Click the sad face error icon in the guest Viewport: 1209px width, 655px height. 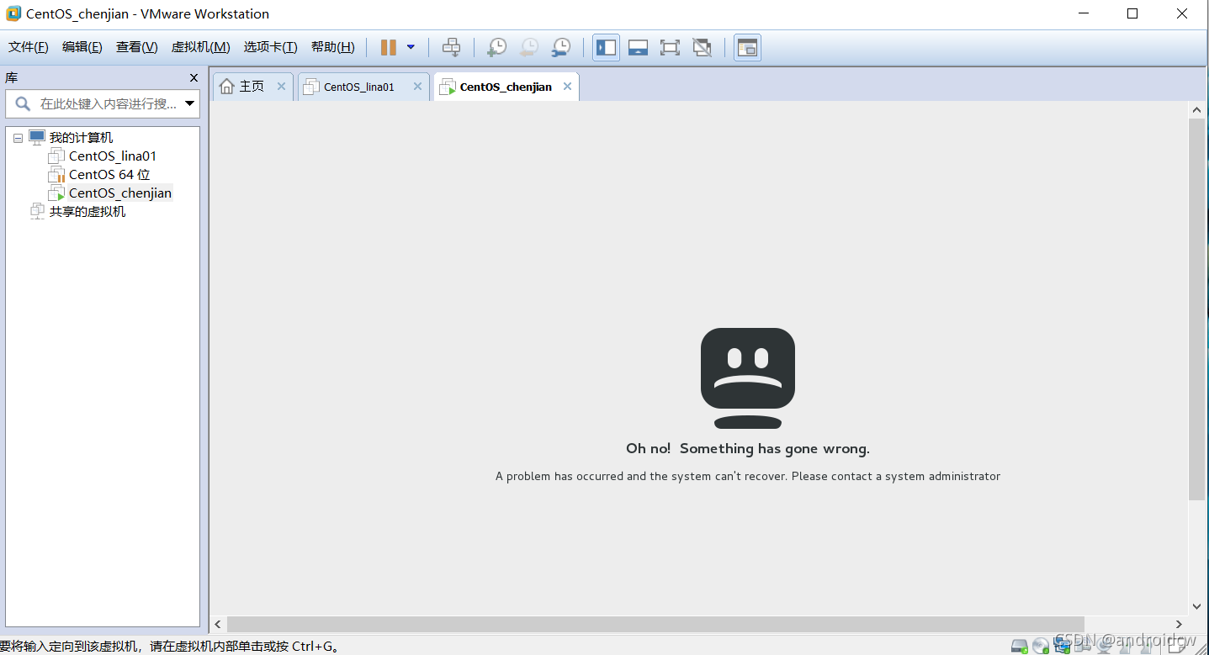(748, 378)
